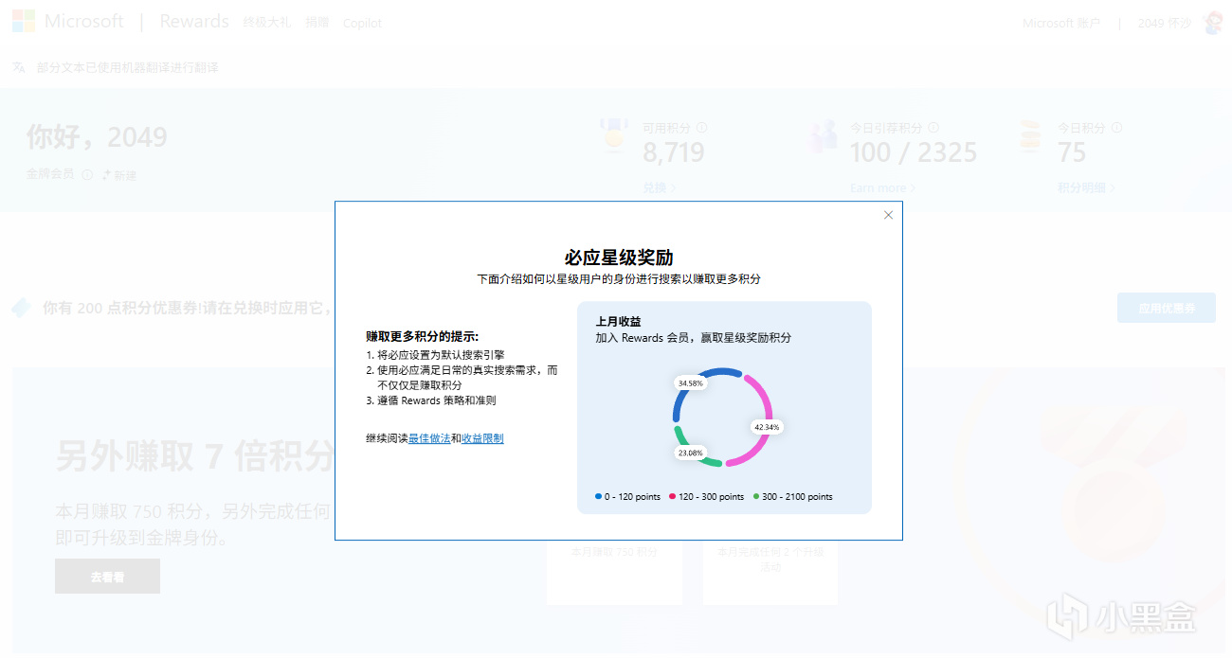
Task: Click the 23.08% chart label
Action: (x=691, y=453)
